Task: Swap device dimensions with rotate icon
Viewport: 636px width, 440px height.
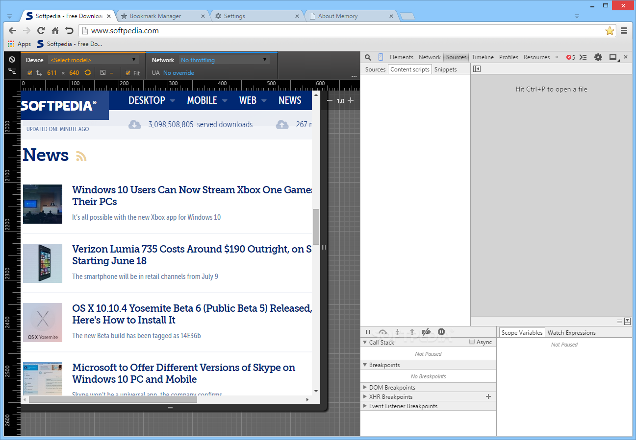Action: (88, 72)
